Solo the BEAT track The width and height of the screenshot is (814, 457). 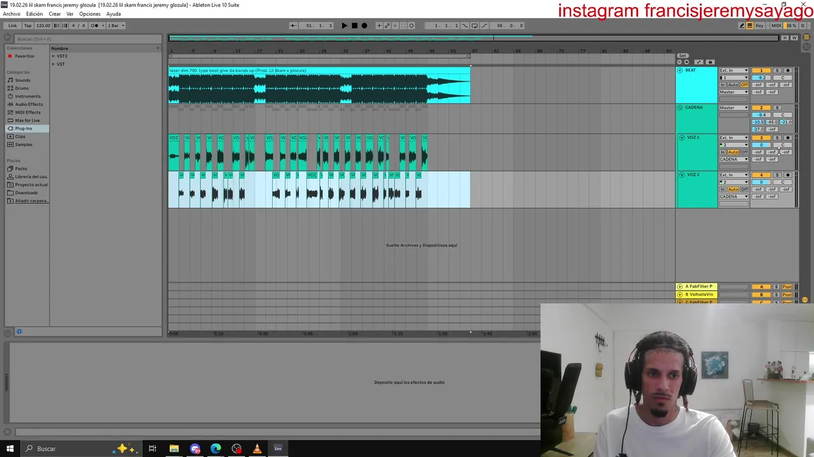tap(777, 70)
